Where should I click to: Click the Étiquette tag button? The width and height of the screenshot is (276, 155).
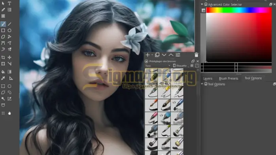[x=181, y=66]
